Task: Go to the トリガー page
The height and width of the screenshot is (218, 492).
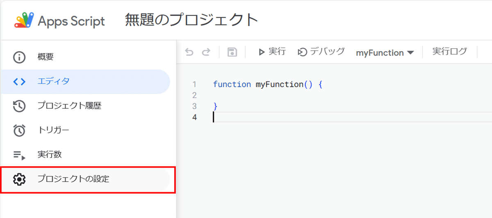Action: coord(85,130)
